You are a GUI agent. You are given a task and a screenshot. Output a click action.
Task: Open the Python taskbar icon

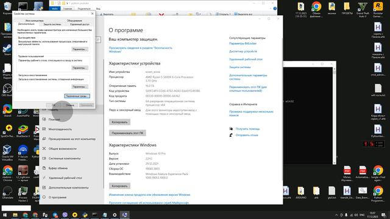tap(85, 215)
